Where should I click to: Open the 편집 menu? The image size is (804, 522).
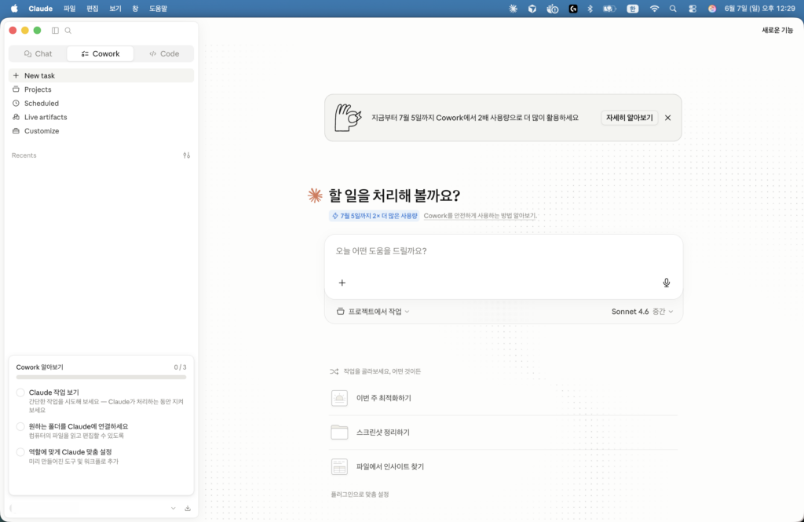(x=93, y=9)
